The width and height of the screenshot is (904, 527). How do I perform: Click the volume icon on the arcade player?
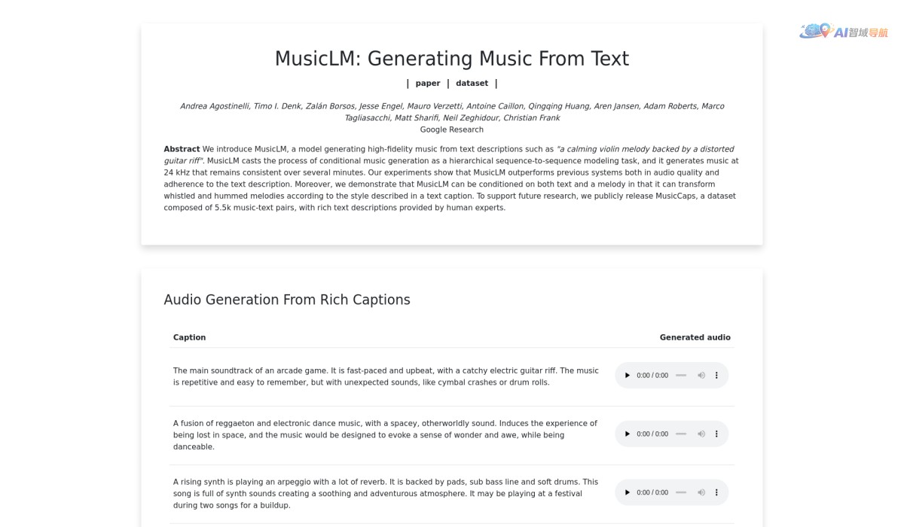click(701, 375)
